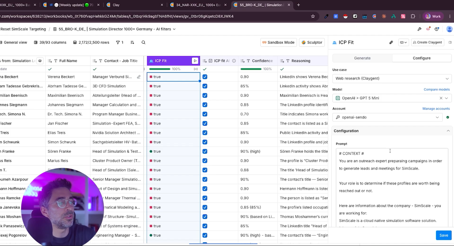
Task: Open the sort rows icon in toolbar
Action: point(132,42)
